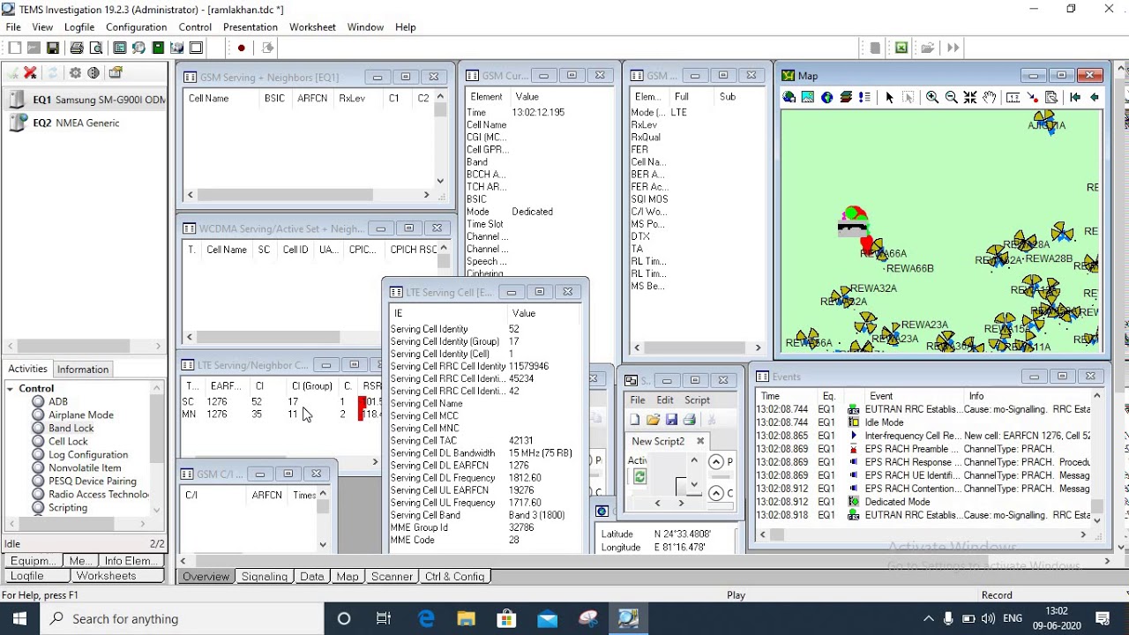1129x635 pixels.
Task: Open the Info Elem... navigator tab
Action: click(131, 560)
